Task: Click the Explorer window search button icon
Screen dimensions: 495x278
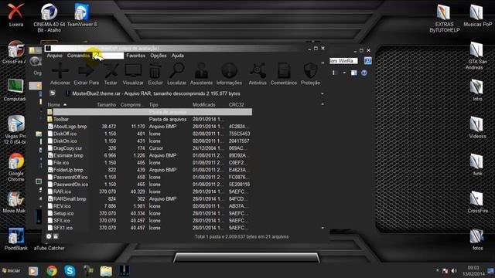Action: pyautogui.click(x=368, y=60)
